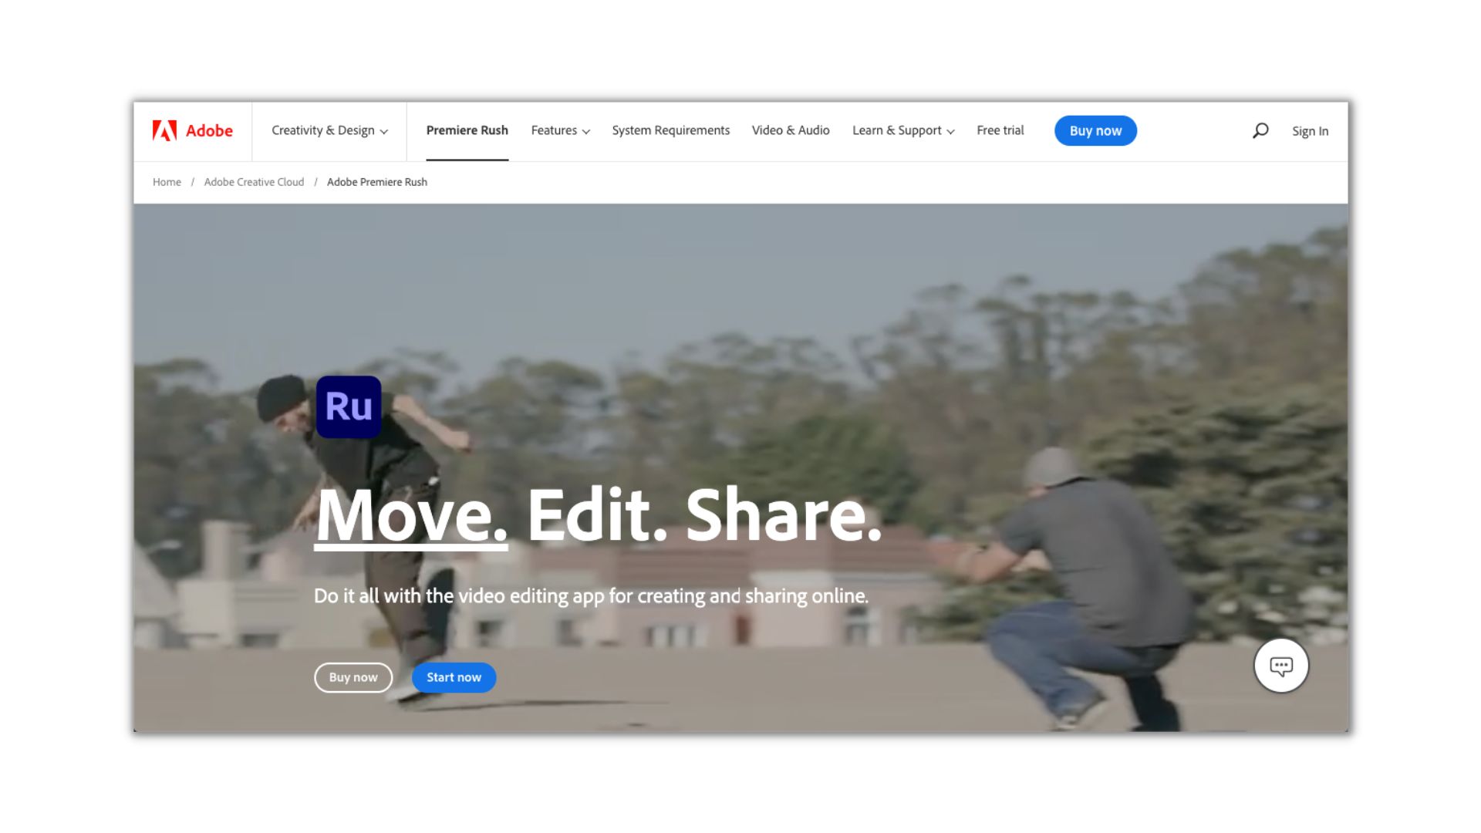This screenshot has width=1481, height=833.
Task: Open the Free trial link
Action: 1000,130
